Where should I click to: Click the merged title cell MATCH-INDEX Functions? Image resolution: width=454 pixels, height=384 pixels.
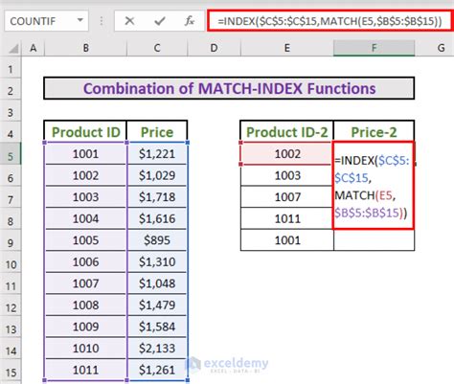coord(229,88)
